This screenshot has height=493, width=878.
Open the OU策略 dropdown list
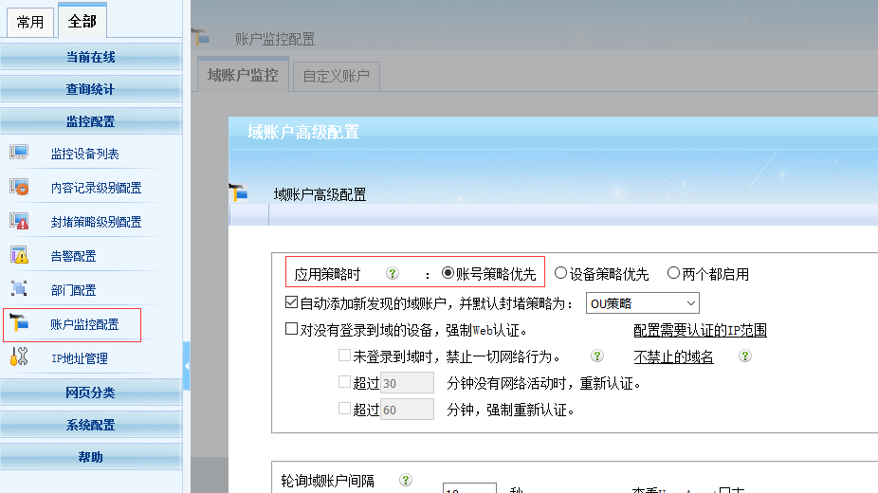pyautogui.click(x=642, y=303)
